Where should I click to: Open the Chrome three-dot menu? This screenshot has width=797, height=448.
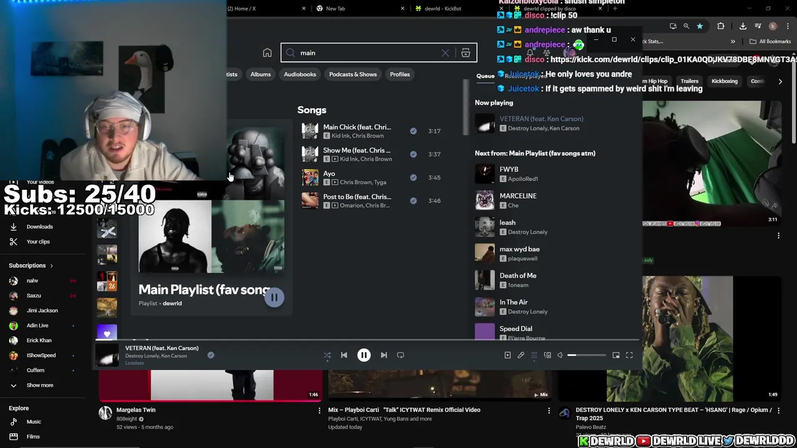pyautogui.click(x=788, y=26)
